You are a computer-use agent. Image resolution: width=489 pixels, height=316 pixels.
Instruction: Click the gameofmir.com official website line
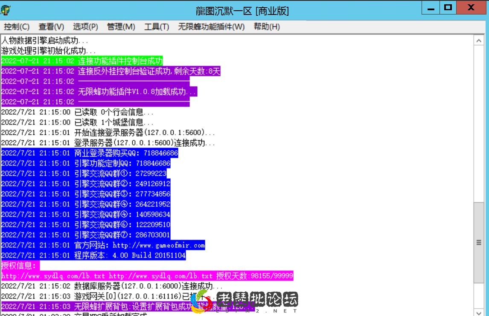[x=103, y=245]
